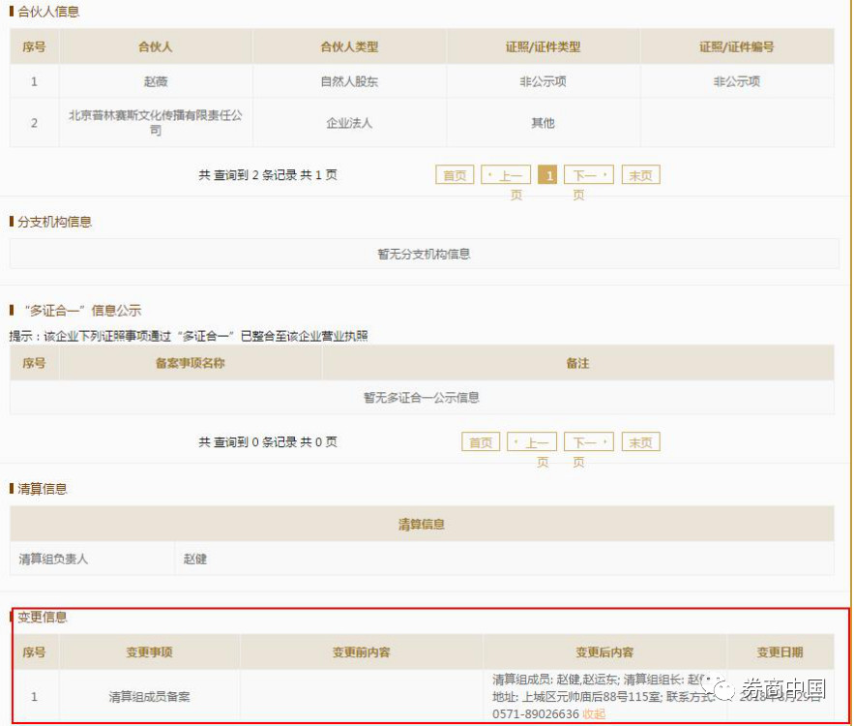Click 备注 column header
The width and height of the screenshot is (854, 726).
click(577, 363)
